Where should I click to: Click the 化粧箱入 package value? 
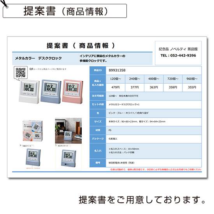[x=113, y=139]
